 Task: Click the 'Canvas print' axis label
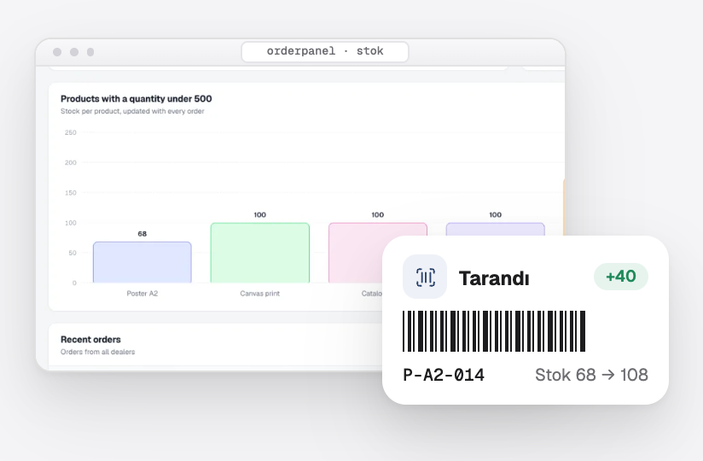(x=259, y=294)
